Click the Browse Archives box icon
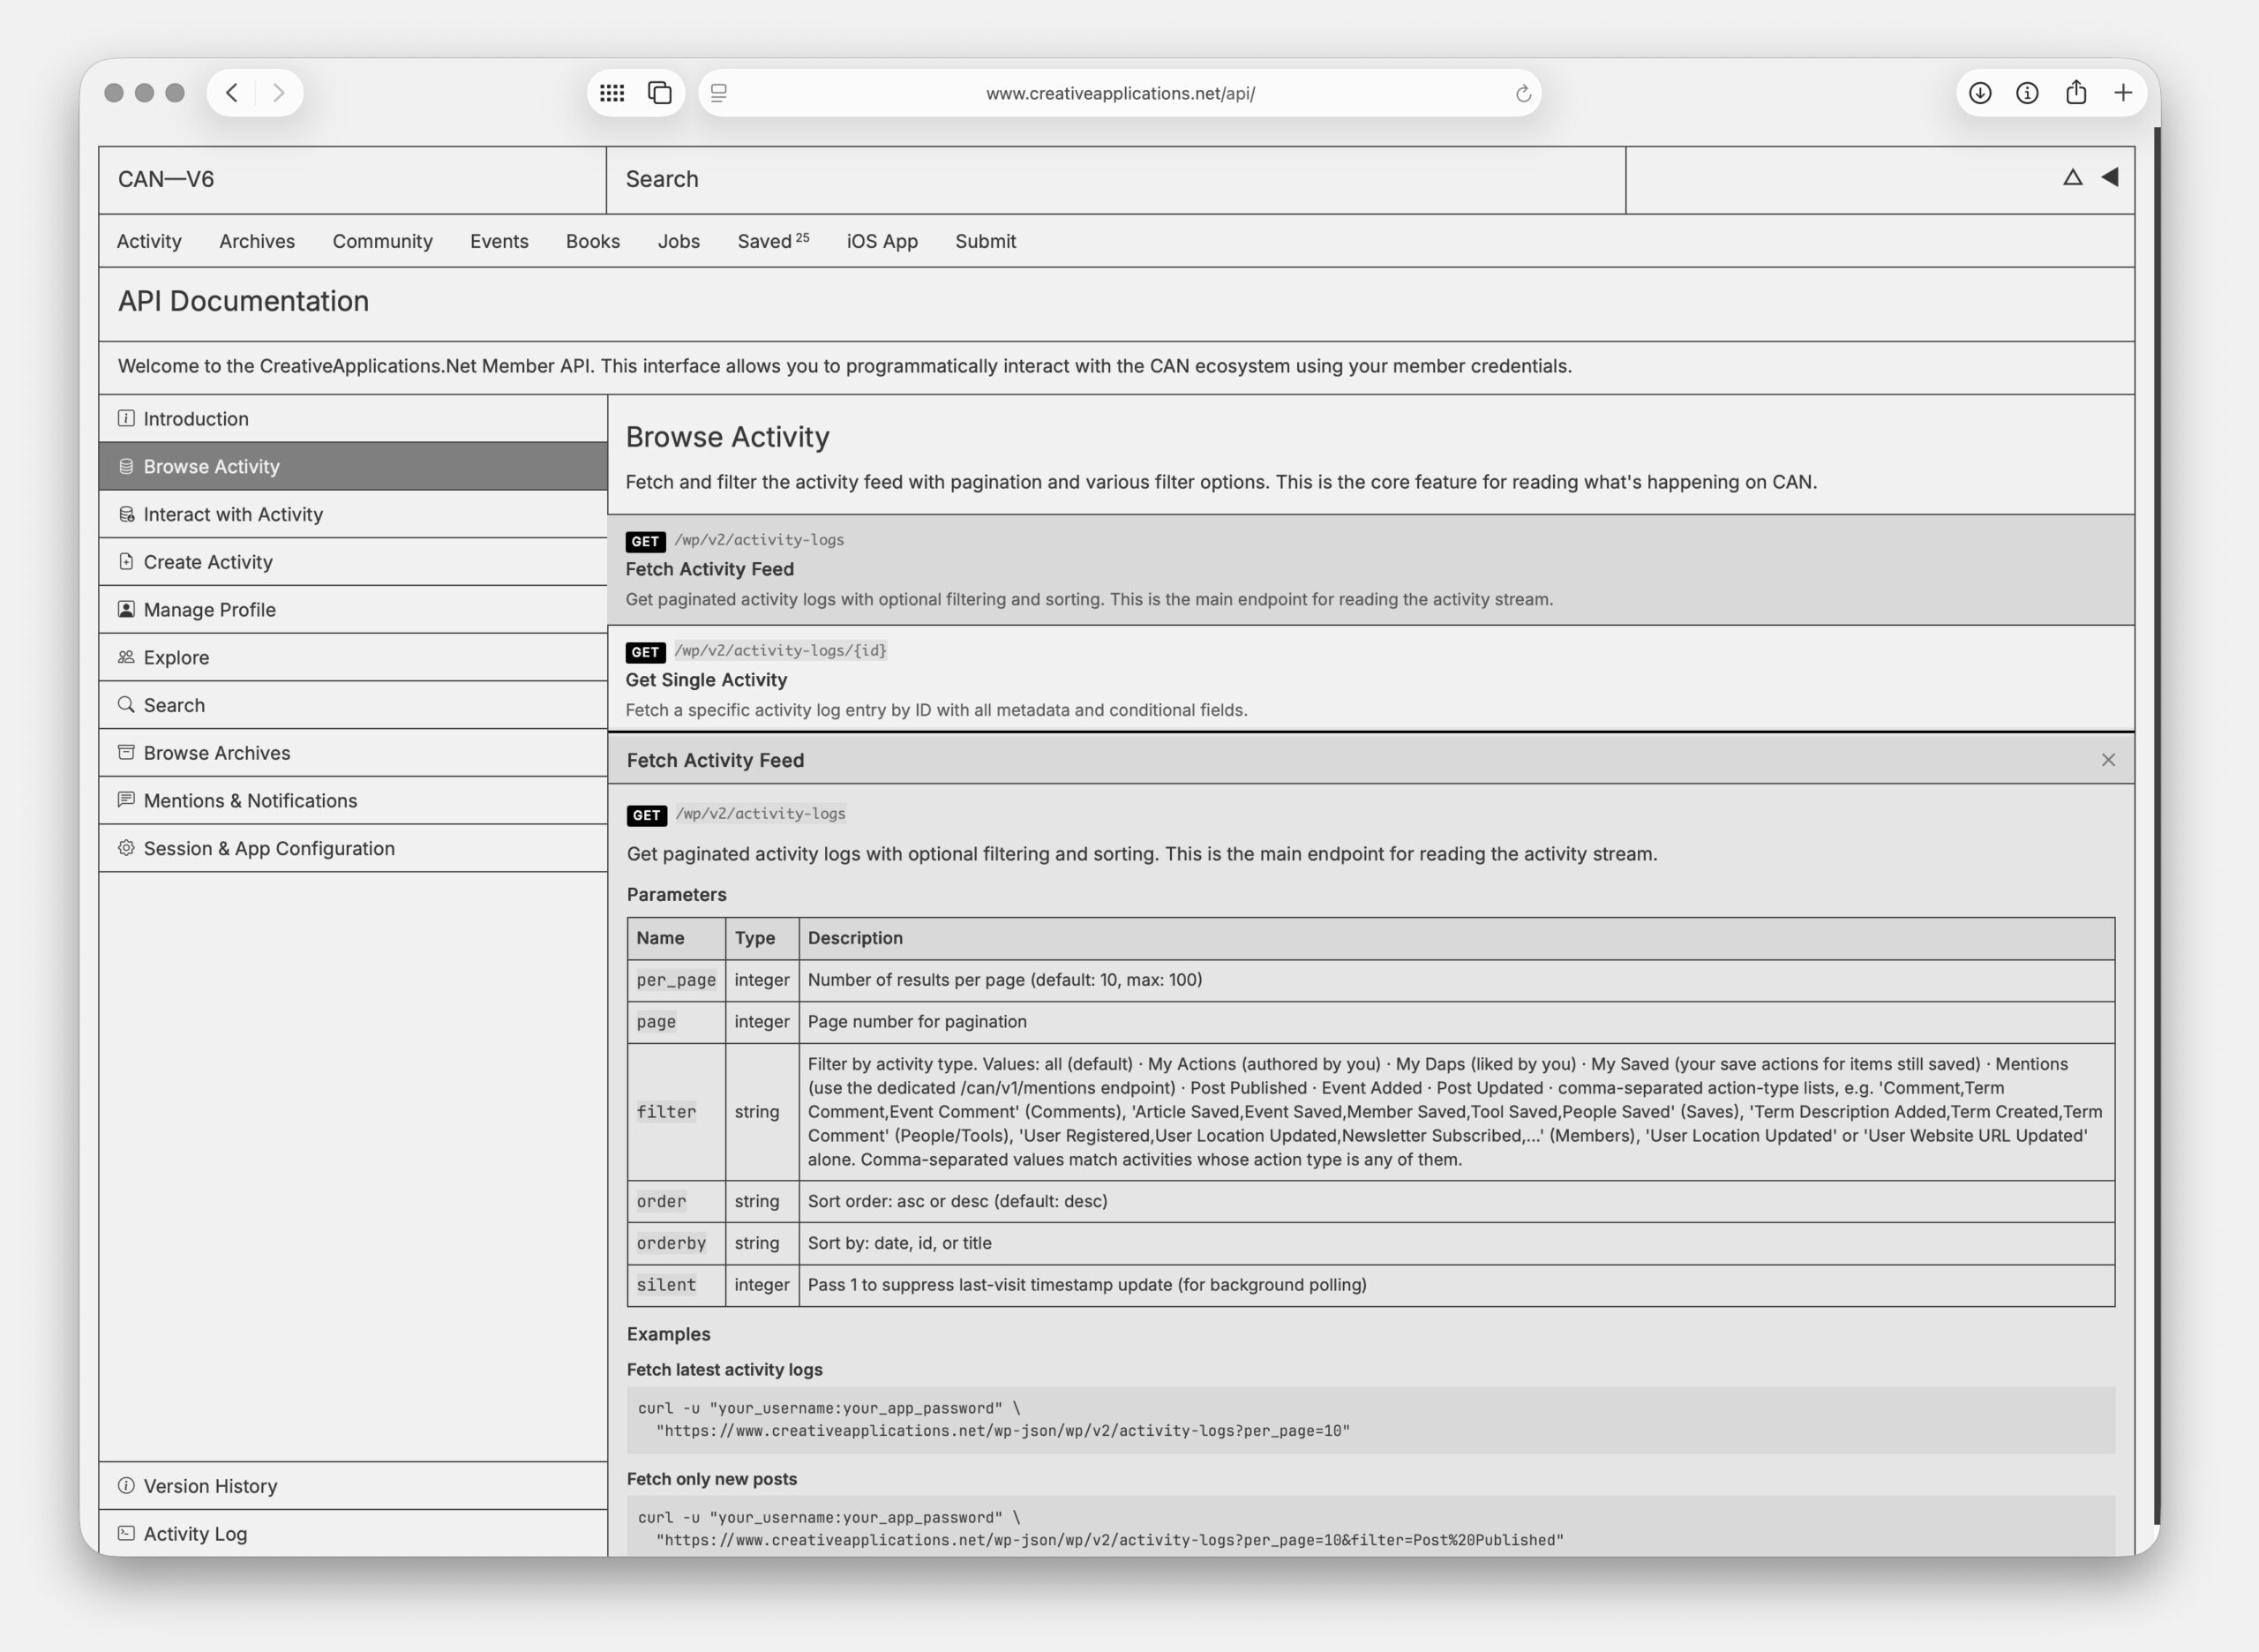Screen dimensions: 2259x1652 tap(126, 752)
